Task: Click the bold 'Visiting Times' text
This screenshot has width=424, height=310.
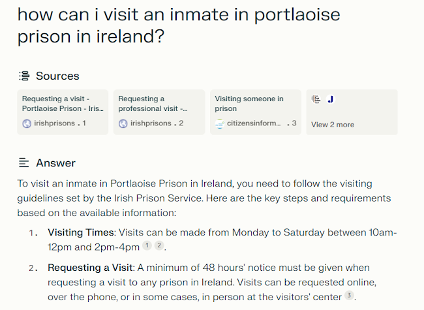Action: 80,232
